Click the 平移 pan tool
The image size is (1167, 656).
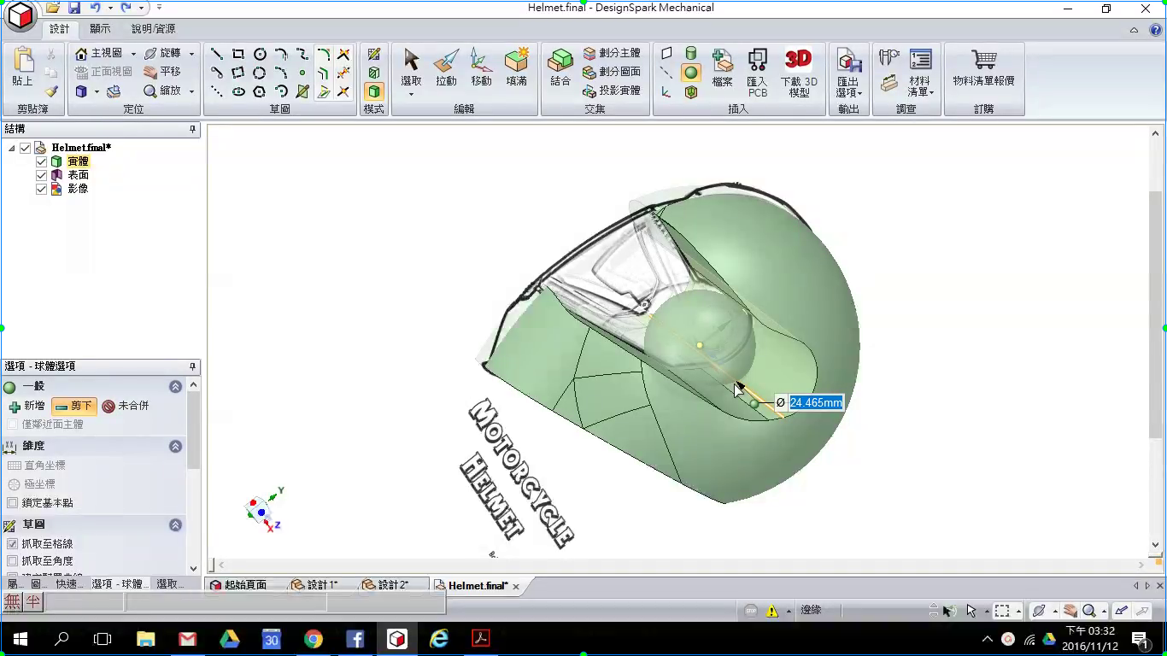[162, 72]
